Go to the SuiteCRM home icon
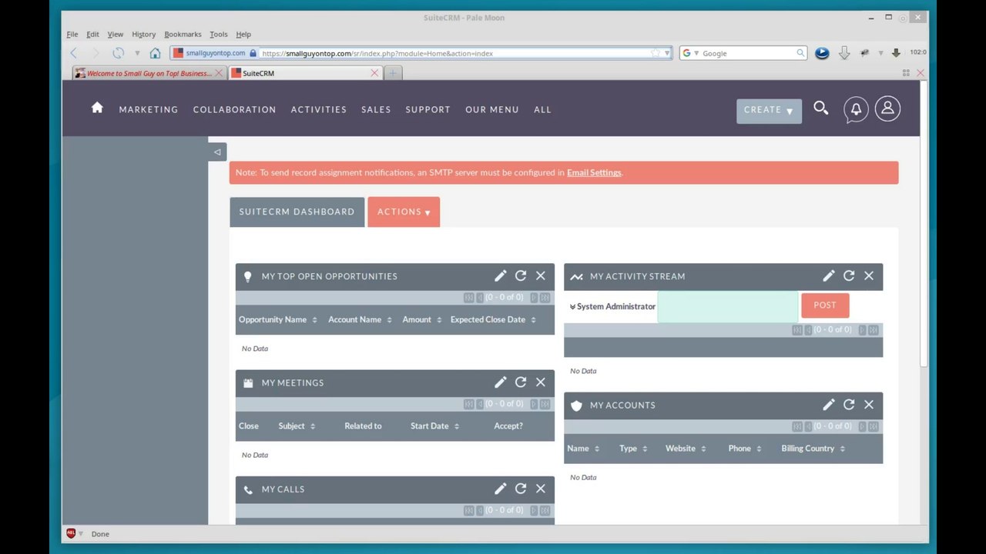This screenshot has width=986, height=554. pos(97,108)
